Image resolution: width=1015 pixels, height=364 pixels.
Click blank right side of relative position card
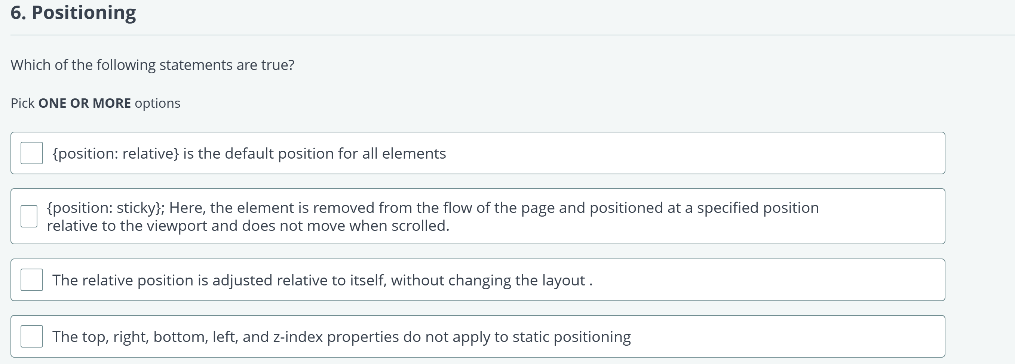(768, 280)
